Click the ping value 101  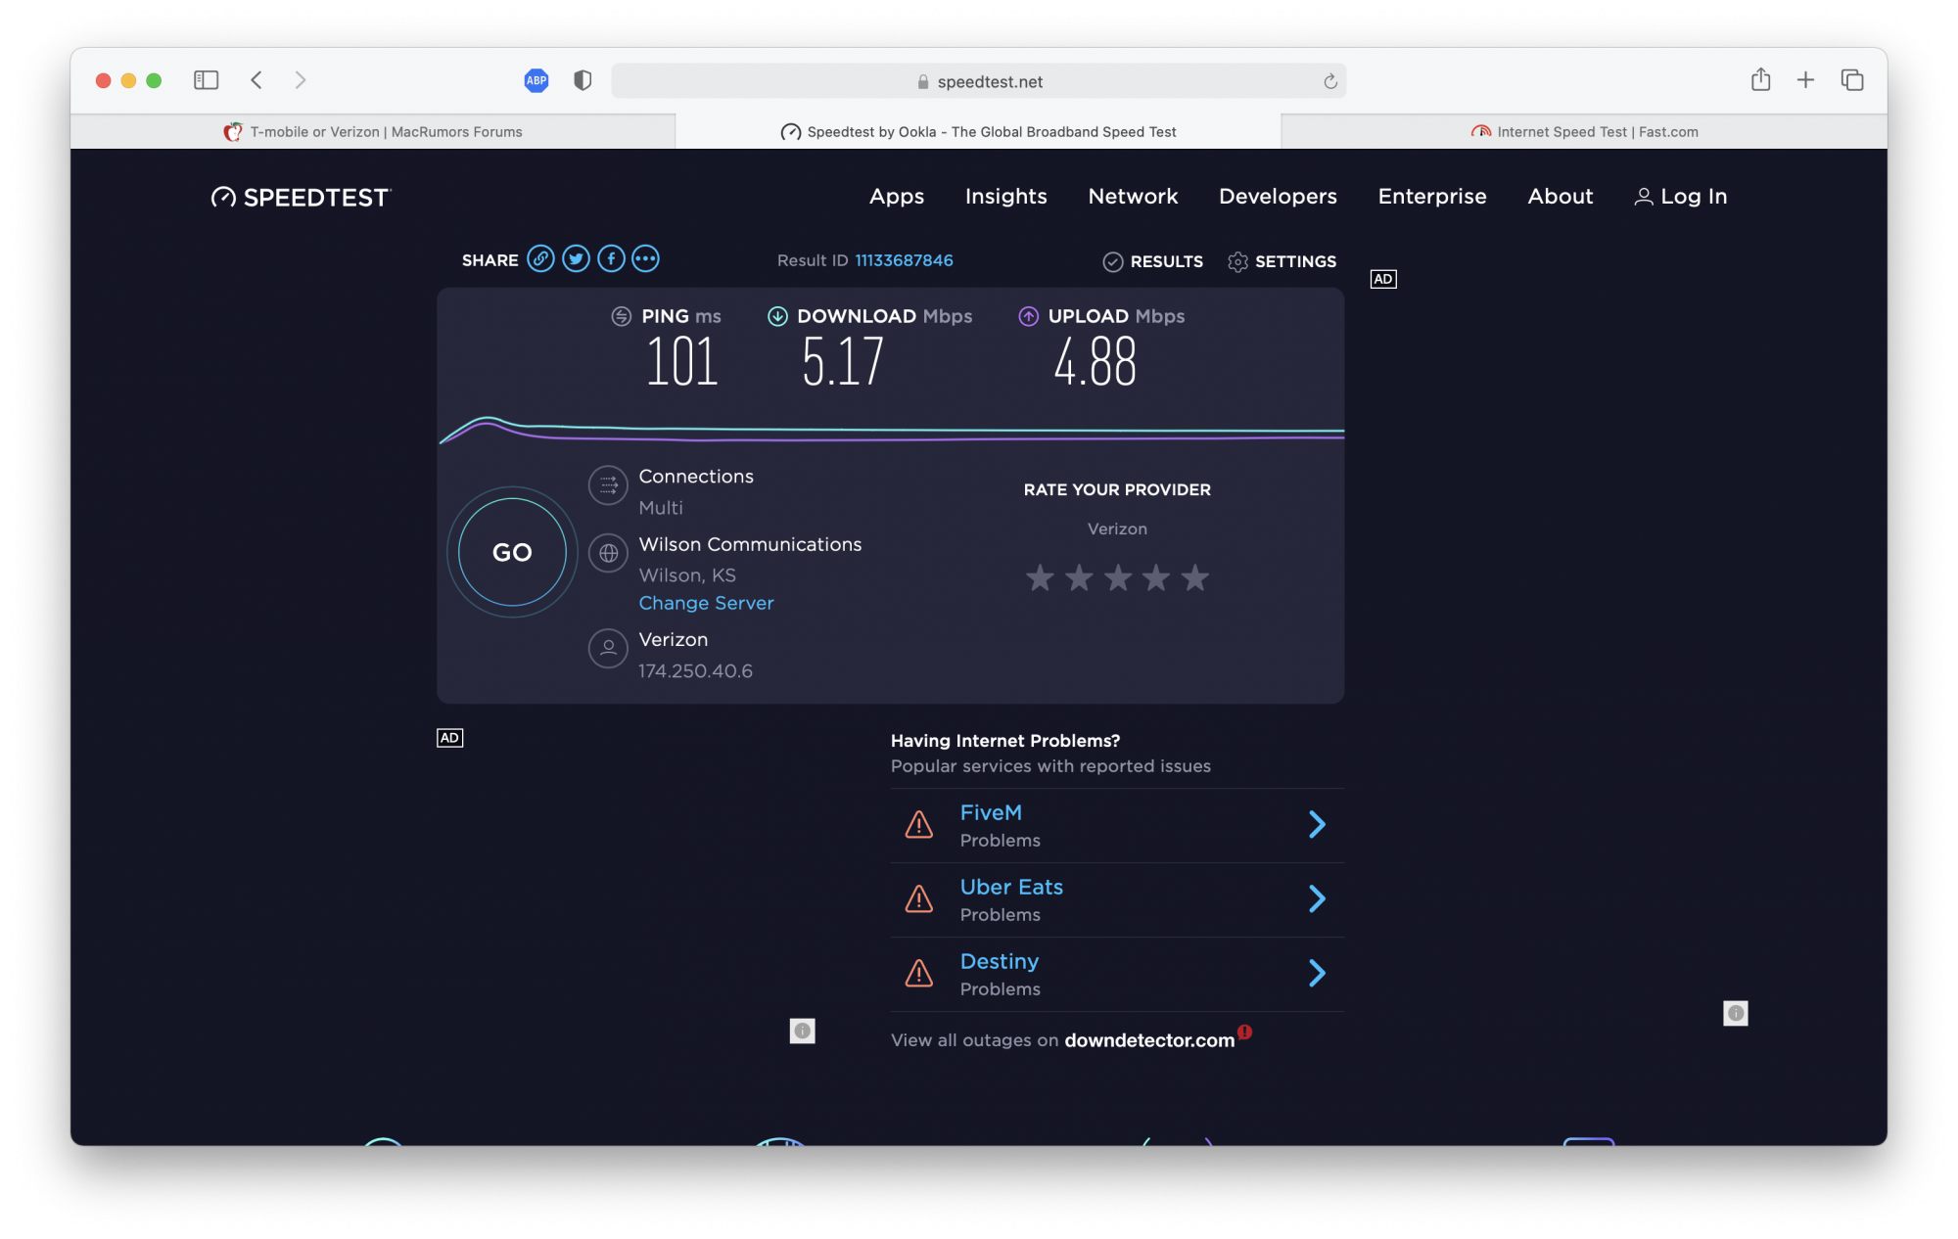pyautogui.click(x=682, y=361)
